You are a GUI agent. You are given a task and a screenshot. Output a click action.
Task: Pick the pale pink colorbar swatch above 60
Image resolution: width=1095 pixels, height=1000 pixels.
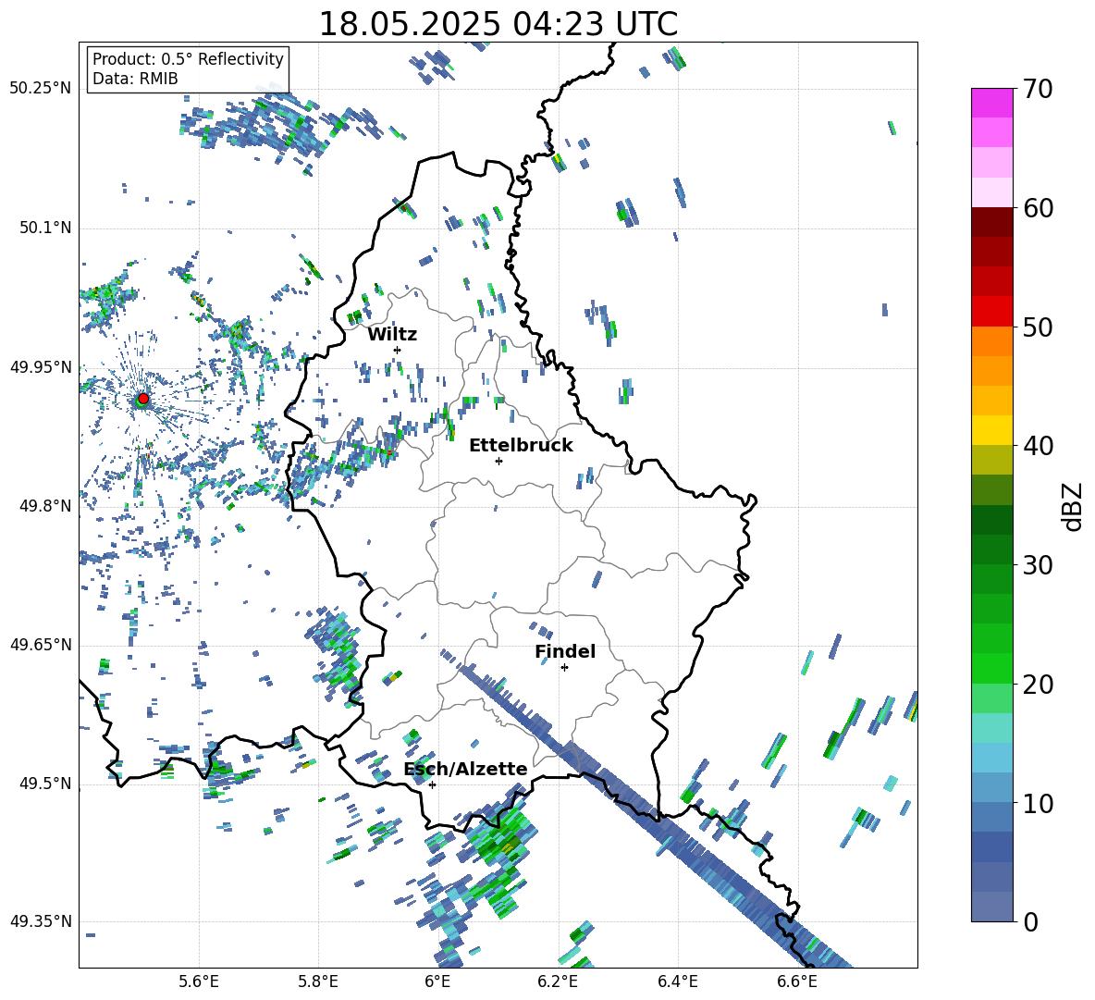click(991, 192)
